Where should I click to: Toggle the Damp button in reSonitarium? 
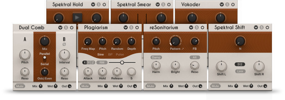point(156,57)
